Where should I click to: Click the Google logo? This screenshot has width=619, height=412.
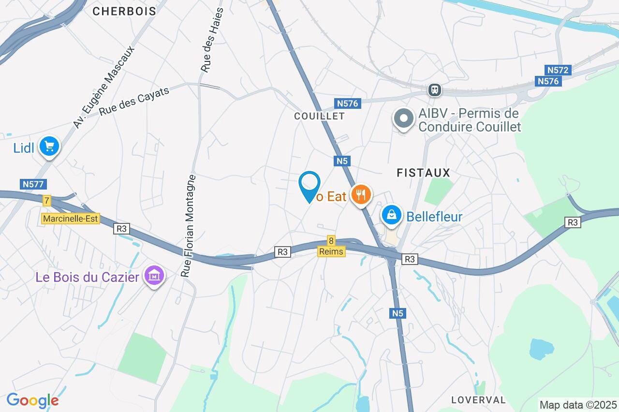[32, 400]
